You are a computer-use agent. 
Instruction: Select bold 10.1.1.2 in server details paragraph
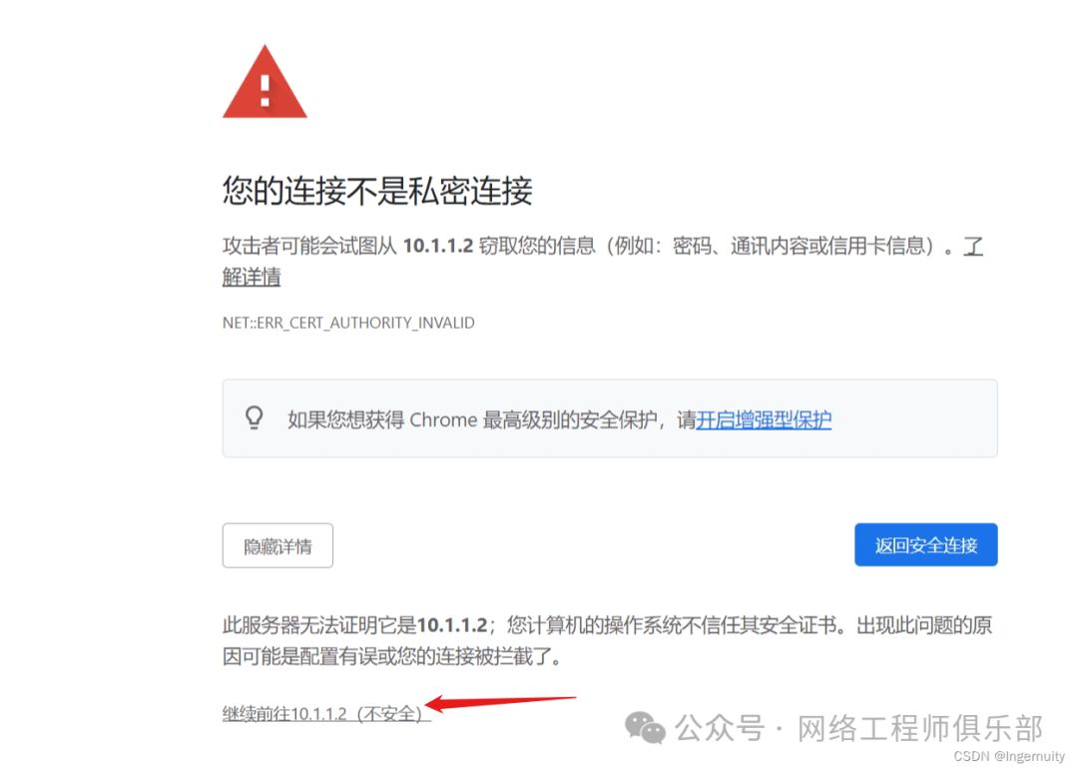pos(452,625)
